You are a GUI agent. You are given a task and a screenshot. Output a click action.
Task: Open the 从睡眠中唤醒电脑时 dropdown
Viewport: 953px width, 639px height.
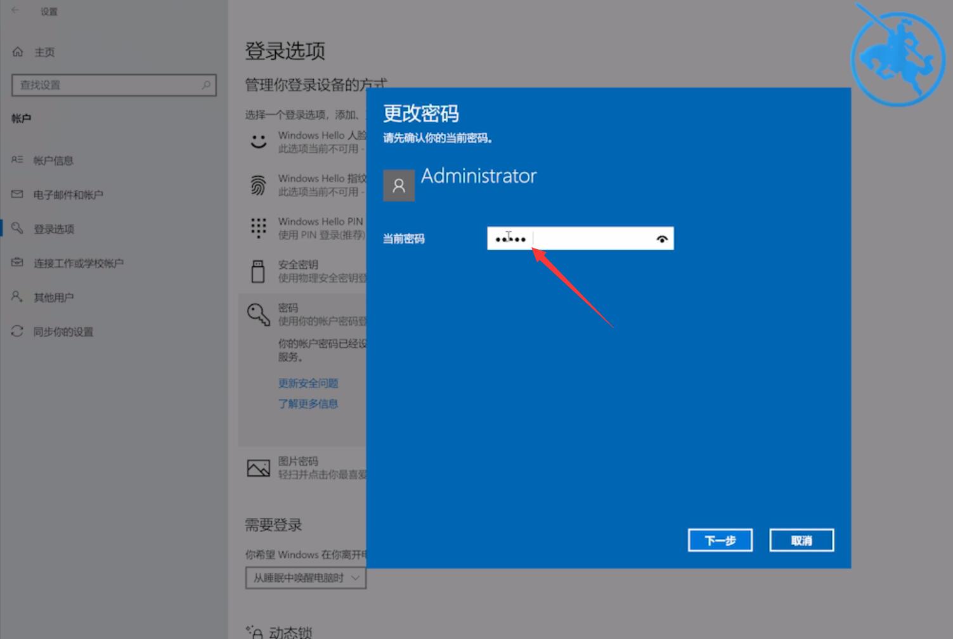(306, 578)
